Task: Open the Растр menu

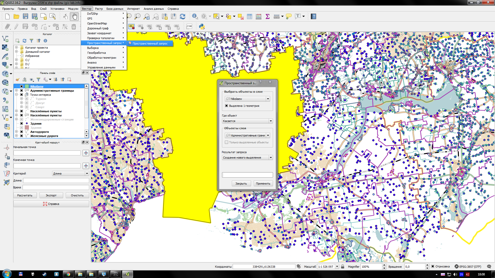Action: coord(99,9)
